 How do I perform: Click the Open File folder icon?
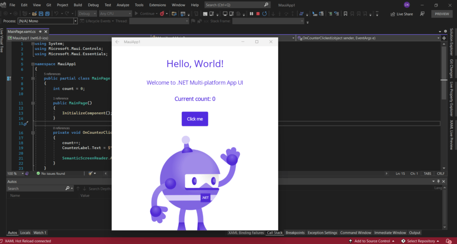[x=34, y=14]
